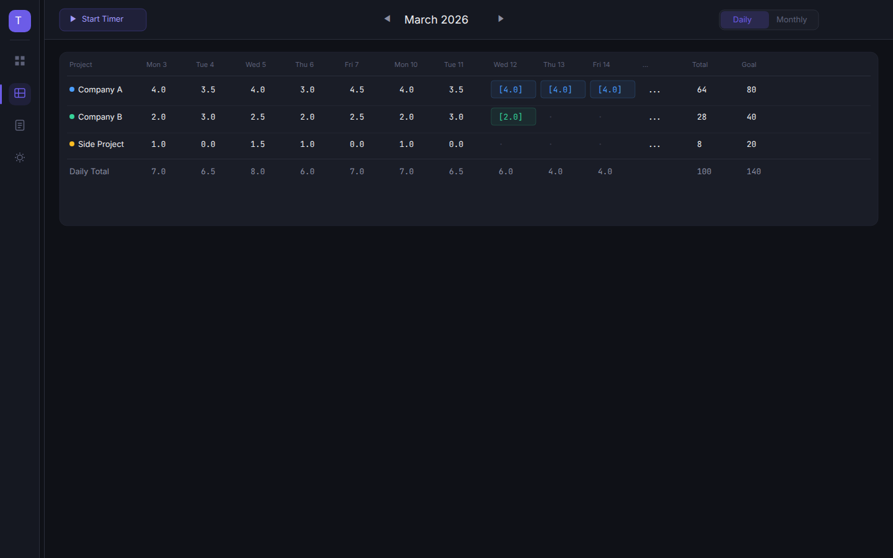
Task: Click the T avatar at sidebar top
Action: tap(19, 20)
